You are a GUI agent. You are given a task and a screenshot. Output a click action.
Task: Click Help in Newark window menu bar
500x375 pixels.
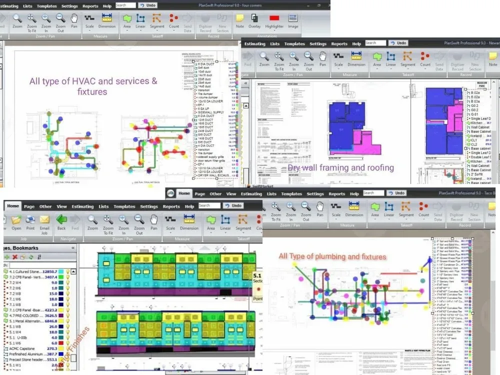point(356,44)
